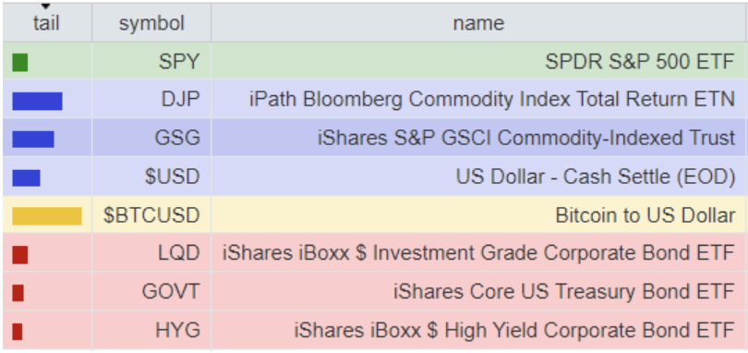Select the $BTCUSD symbol cell
The height and width of the screenshot is (353, 748).
coord(151,215)
